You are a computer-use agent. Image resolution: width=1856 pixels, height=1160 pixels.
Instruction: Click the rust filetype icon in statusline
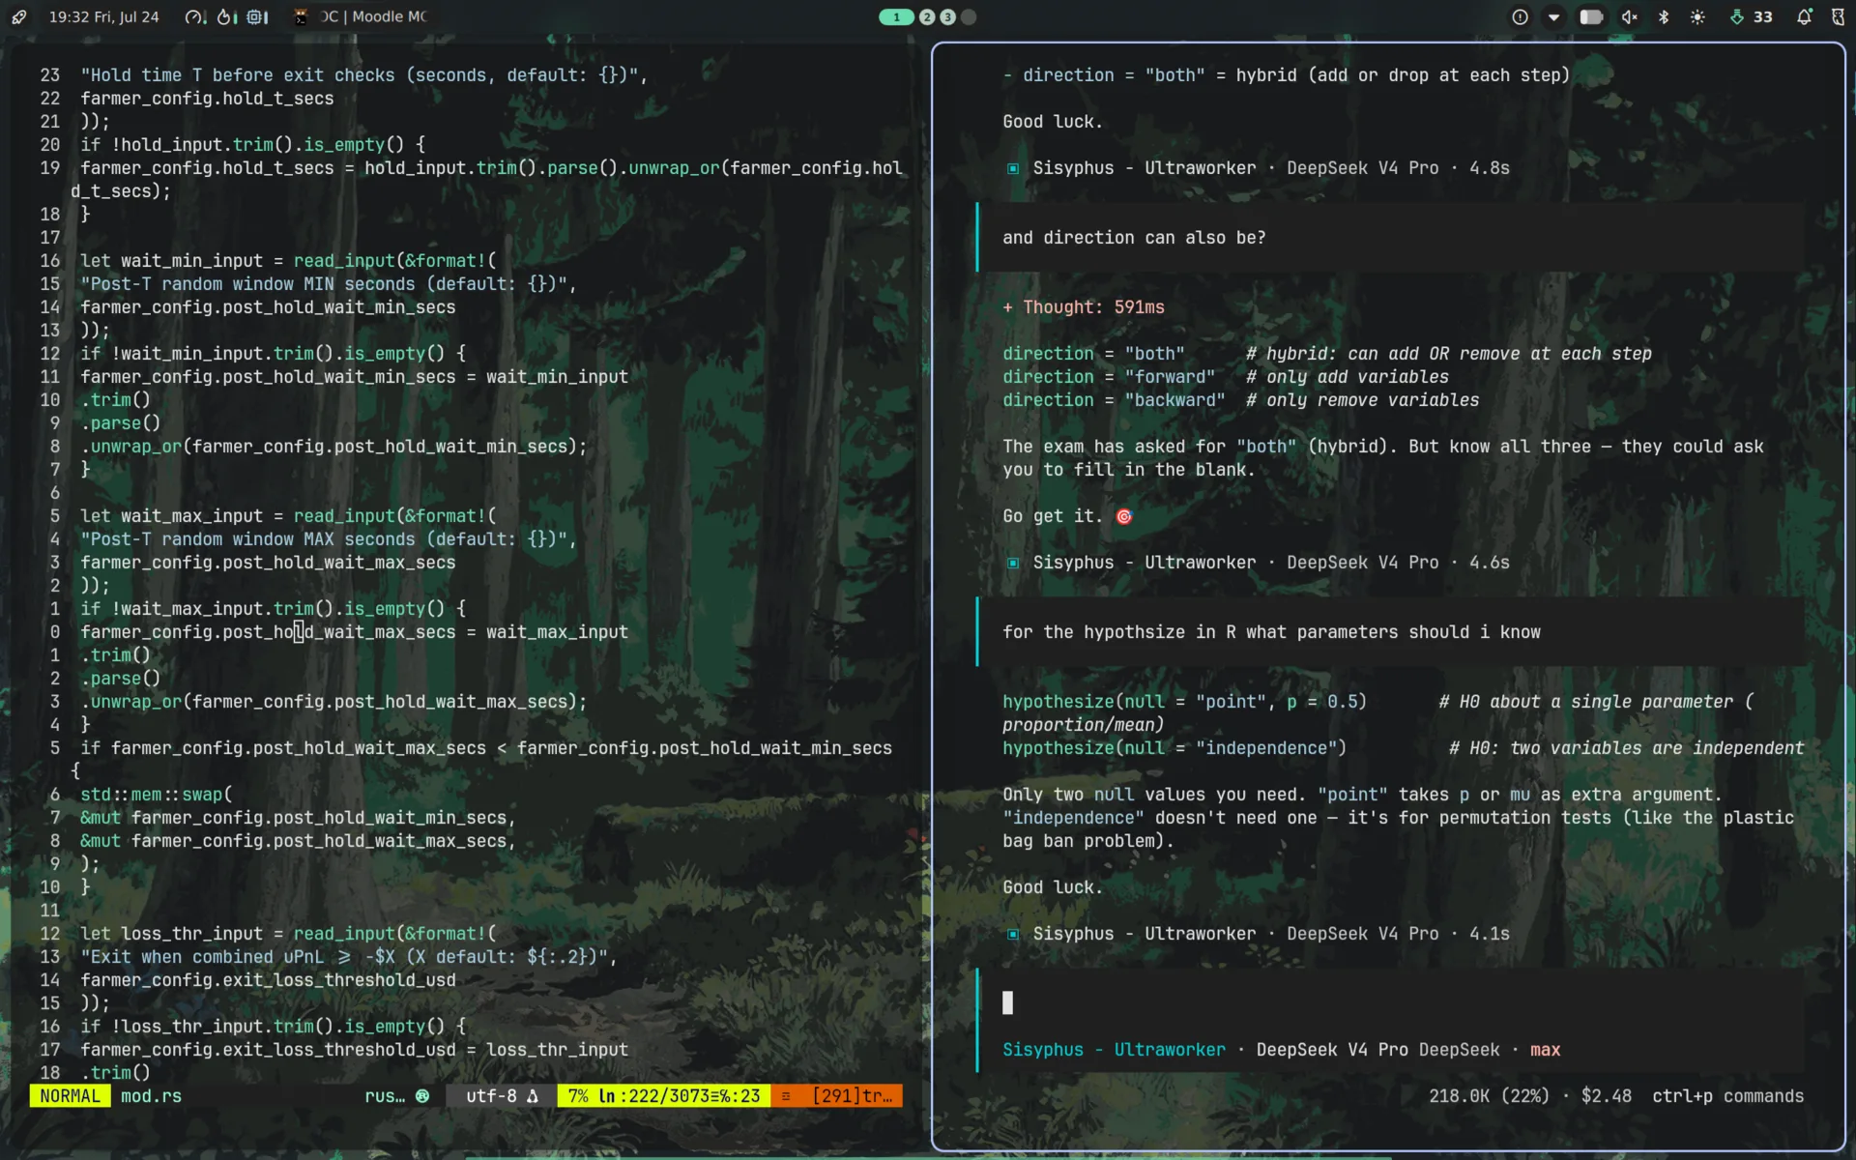422,1095
